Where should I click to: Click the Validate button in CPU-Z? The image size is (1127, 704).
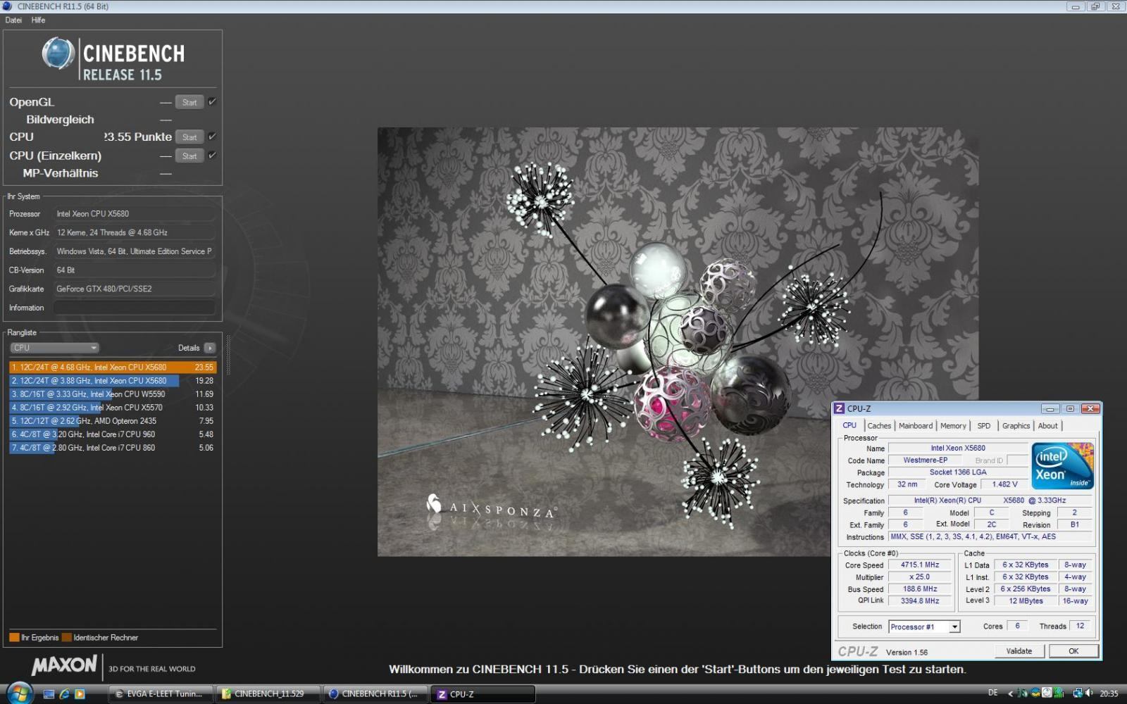(x=1019, y=651)
